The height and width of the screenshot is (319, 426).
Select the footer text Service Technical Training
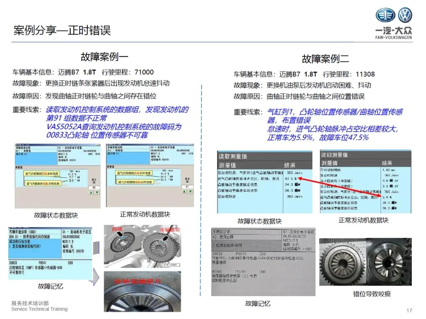pyautogui.click(x=39, y=309)
